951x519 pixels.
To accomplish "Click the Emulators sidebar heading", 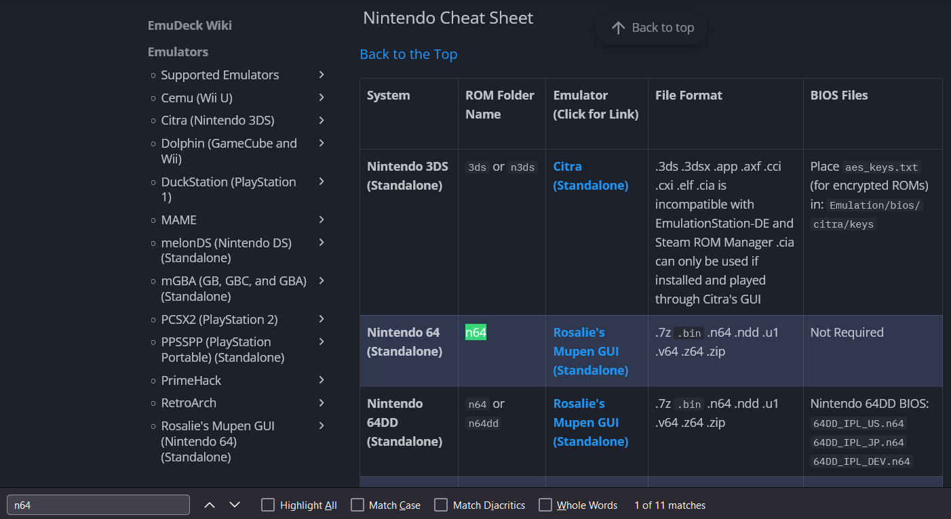I will click(178, 51).
